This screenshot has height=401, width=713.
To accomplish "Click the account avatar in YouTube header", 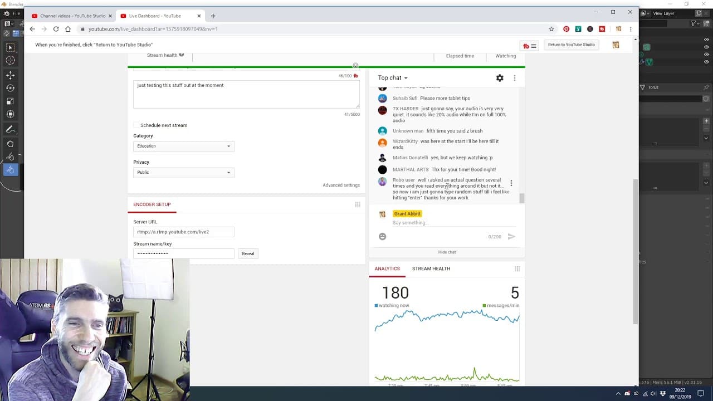I will [x=616, y=45].
